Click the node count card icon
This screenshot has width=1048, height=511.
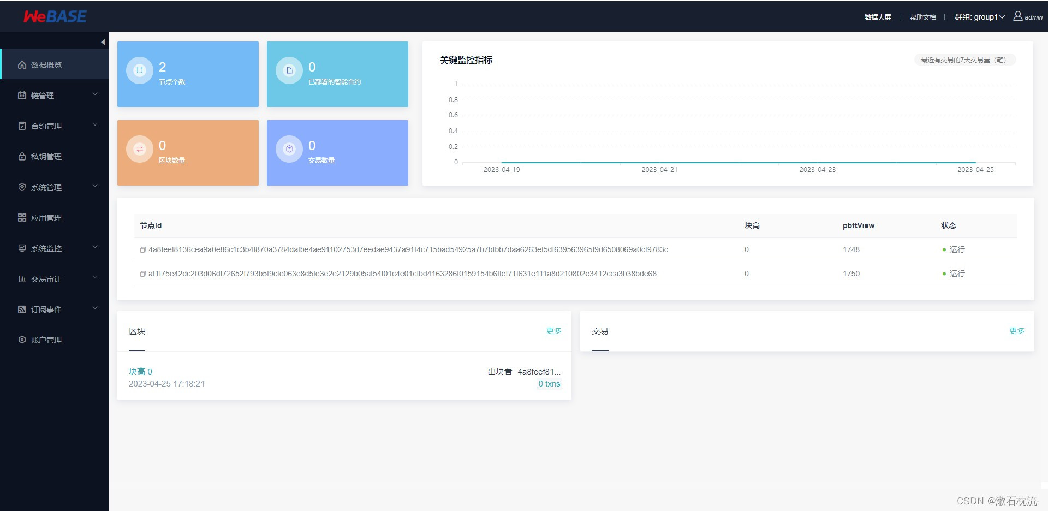[x=140, y=70]
